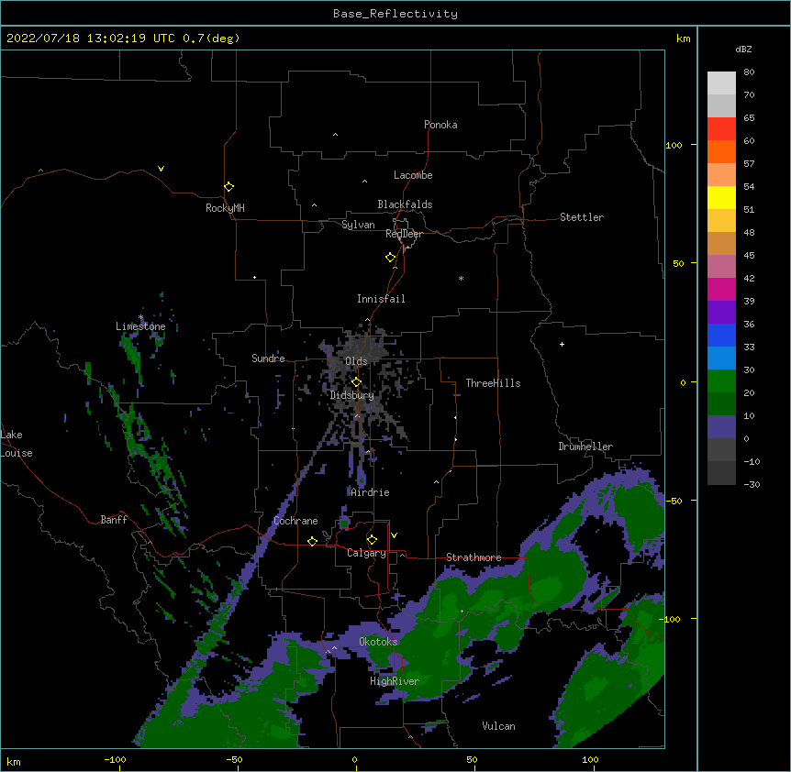Image resolution: width=791 pixels, height=772 pixels.
Task: Click the Calgary city label
Action: [367, 553]
